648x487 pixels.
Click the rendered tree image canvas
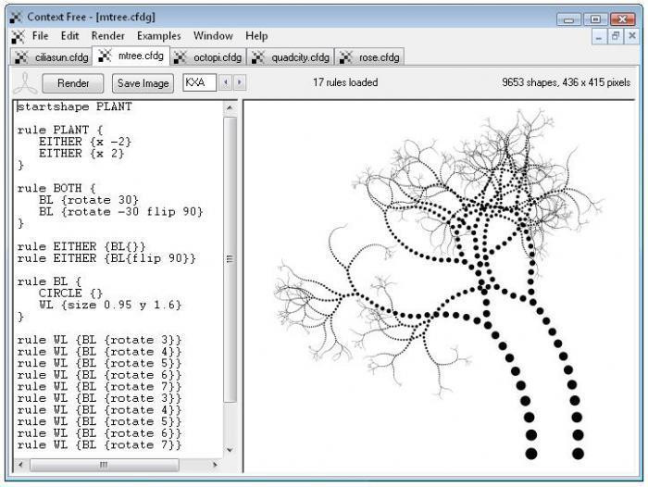coord(440,286)
